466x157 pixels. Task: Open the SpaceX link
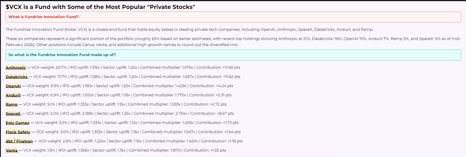(x=13, y=113)
